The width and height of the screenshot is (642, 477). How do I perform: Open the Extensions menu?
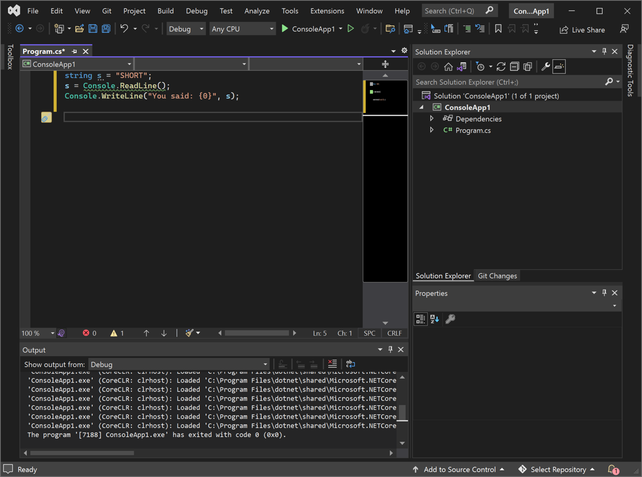pos(327,11)
